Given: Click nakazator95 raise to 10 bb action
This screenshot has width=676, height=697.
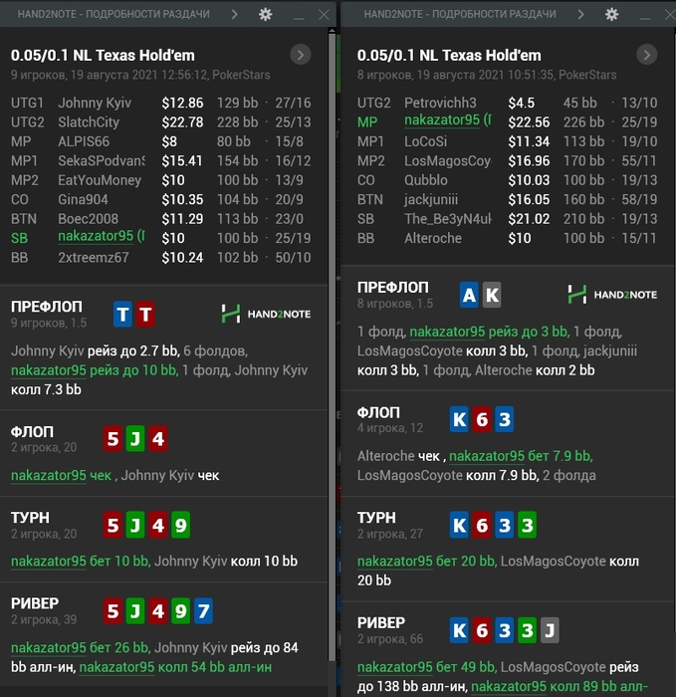Looking at the screenshot, I should click(x=95, y=370).
